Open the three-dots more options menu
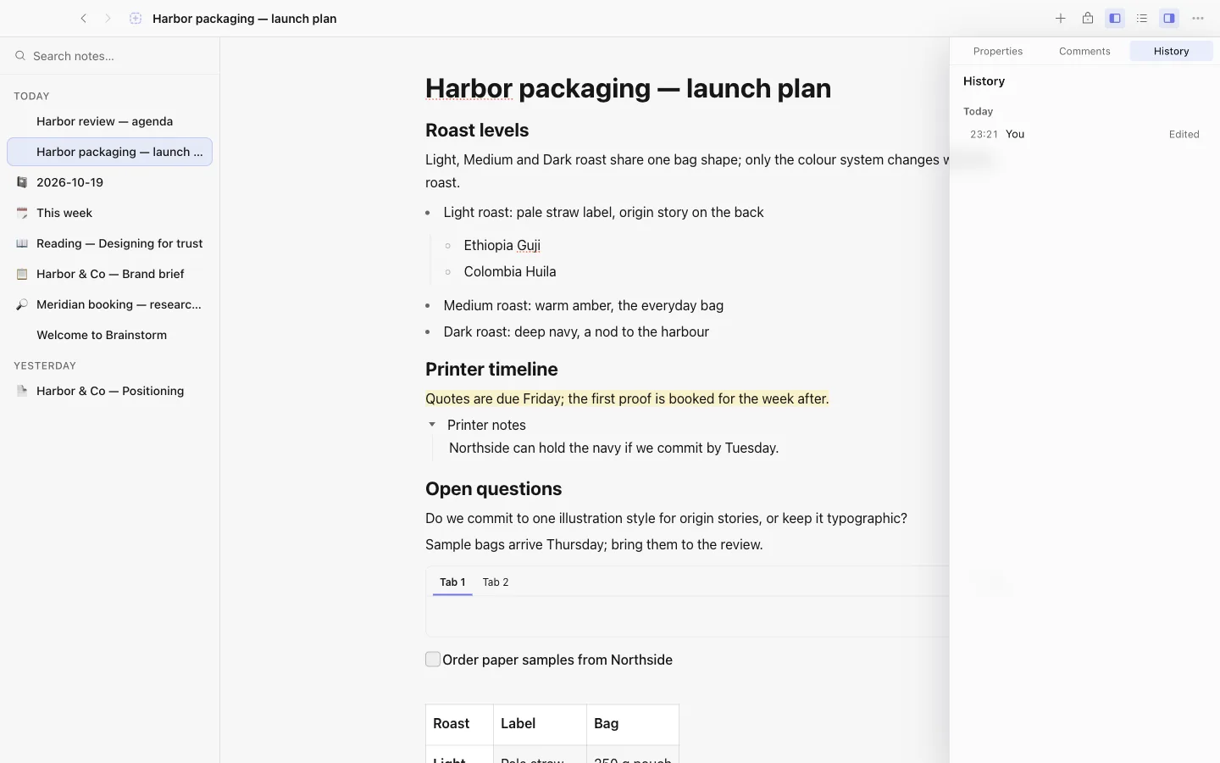The height and width of the screenshot is (763, 1220). [1198, 19]
